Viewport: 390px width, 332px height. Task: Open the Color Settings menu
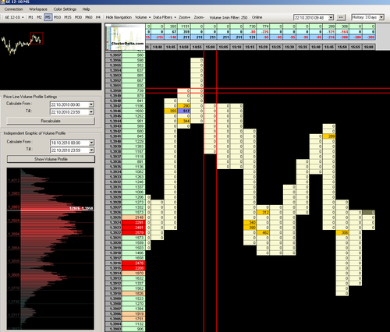click(x=65, y=9)
